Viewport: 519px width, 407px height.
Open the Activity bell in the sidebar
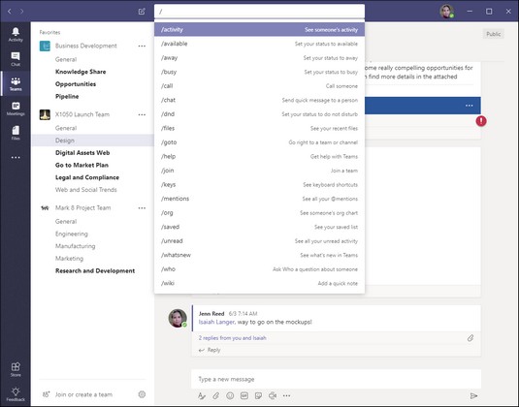[16, 34]
